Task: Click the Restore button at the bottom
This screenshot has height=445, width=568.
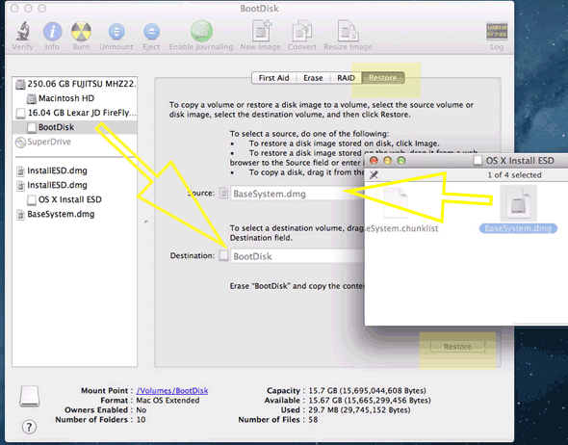Action: tap(457, 347)
